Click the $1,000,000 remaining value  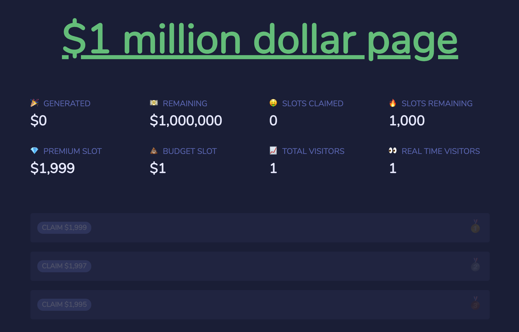186,120
